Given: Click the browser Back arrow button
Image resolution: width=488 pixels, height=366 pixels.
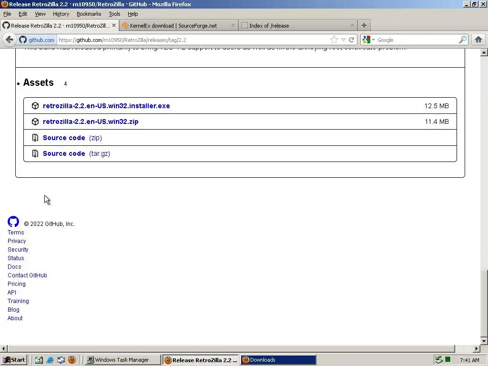Looking at the screenshot, I should [x=10, y=40].
